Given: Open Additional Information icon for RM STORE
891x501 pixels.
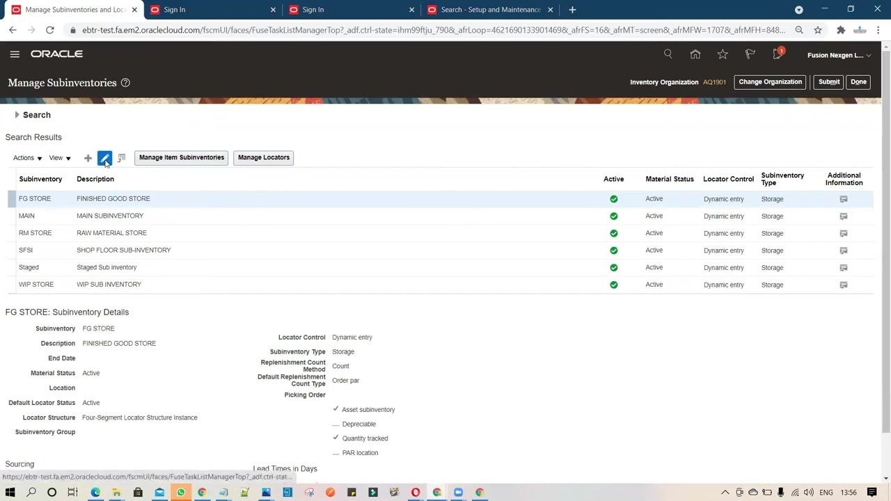Looking at the screenshot, I should 844,233.
